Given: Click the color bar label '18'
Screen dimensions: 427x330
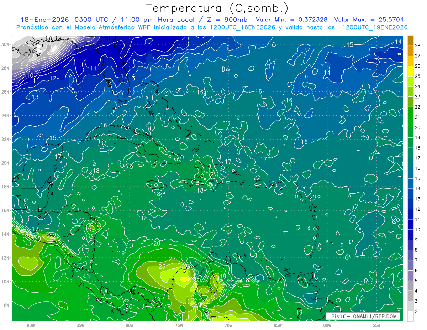Looking at the screenshot, I should pyautogui.click(x=418, y=147).
